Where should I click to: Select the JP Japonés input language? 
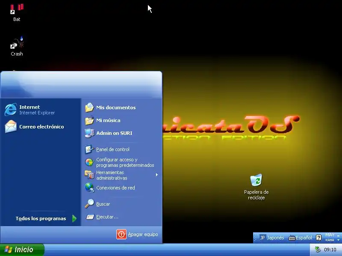(x=272, y=238)
